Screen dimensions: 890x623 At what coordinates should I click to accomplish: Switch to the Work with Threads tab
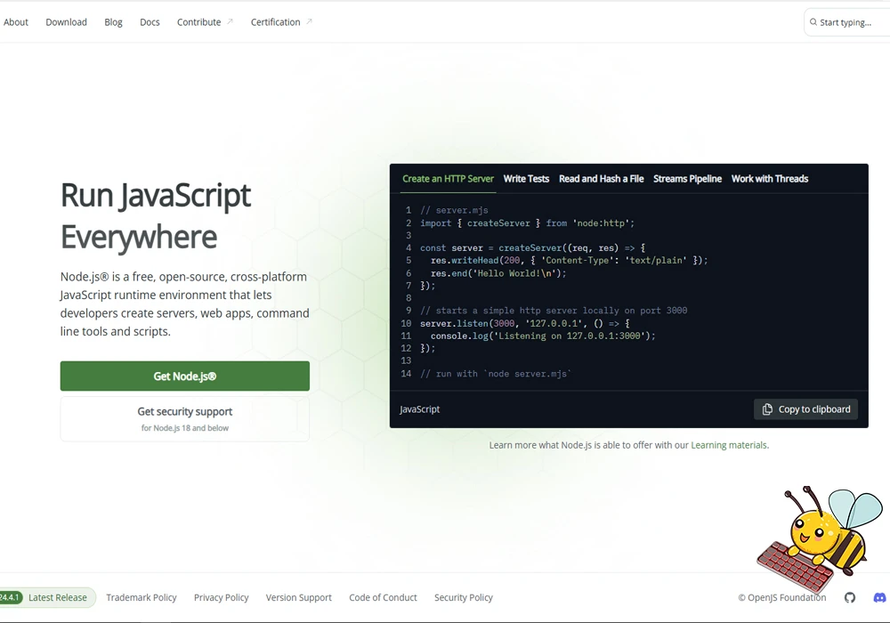coord(770,179)
